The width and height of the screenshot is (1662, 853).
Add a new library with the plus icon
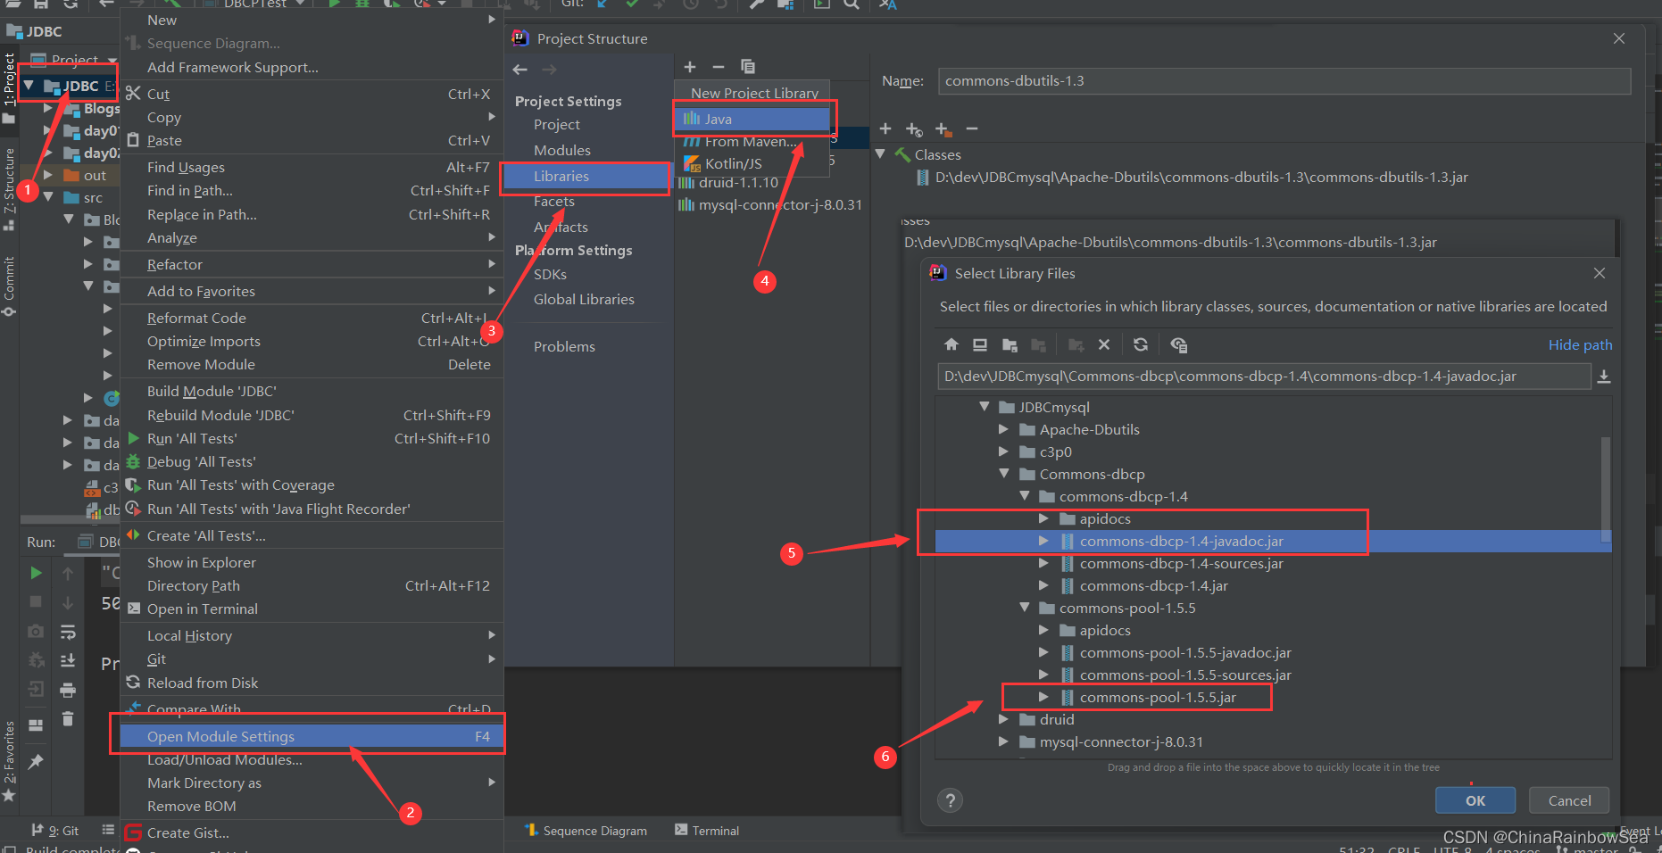click(x=690, y=67)
